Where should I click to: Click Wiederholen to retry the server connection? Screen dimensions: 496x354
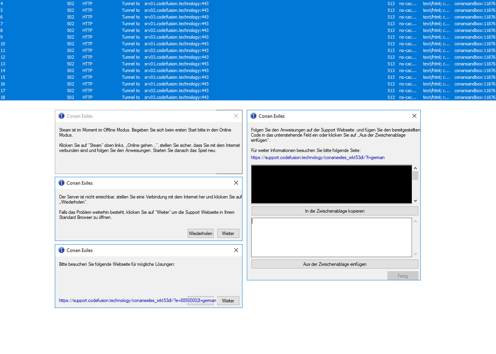click(201, 234)
